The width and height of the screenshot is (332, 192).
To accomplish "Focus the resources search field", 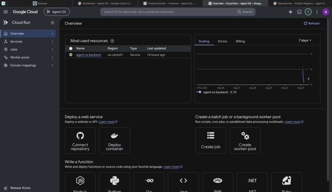I will [169, 12].
